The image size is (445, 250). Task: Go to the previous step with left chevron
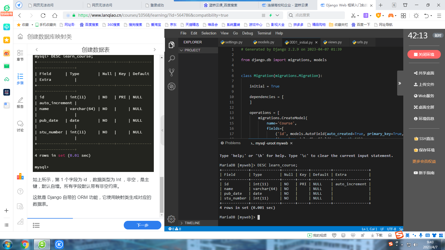[x=37, y=50]
